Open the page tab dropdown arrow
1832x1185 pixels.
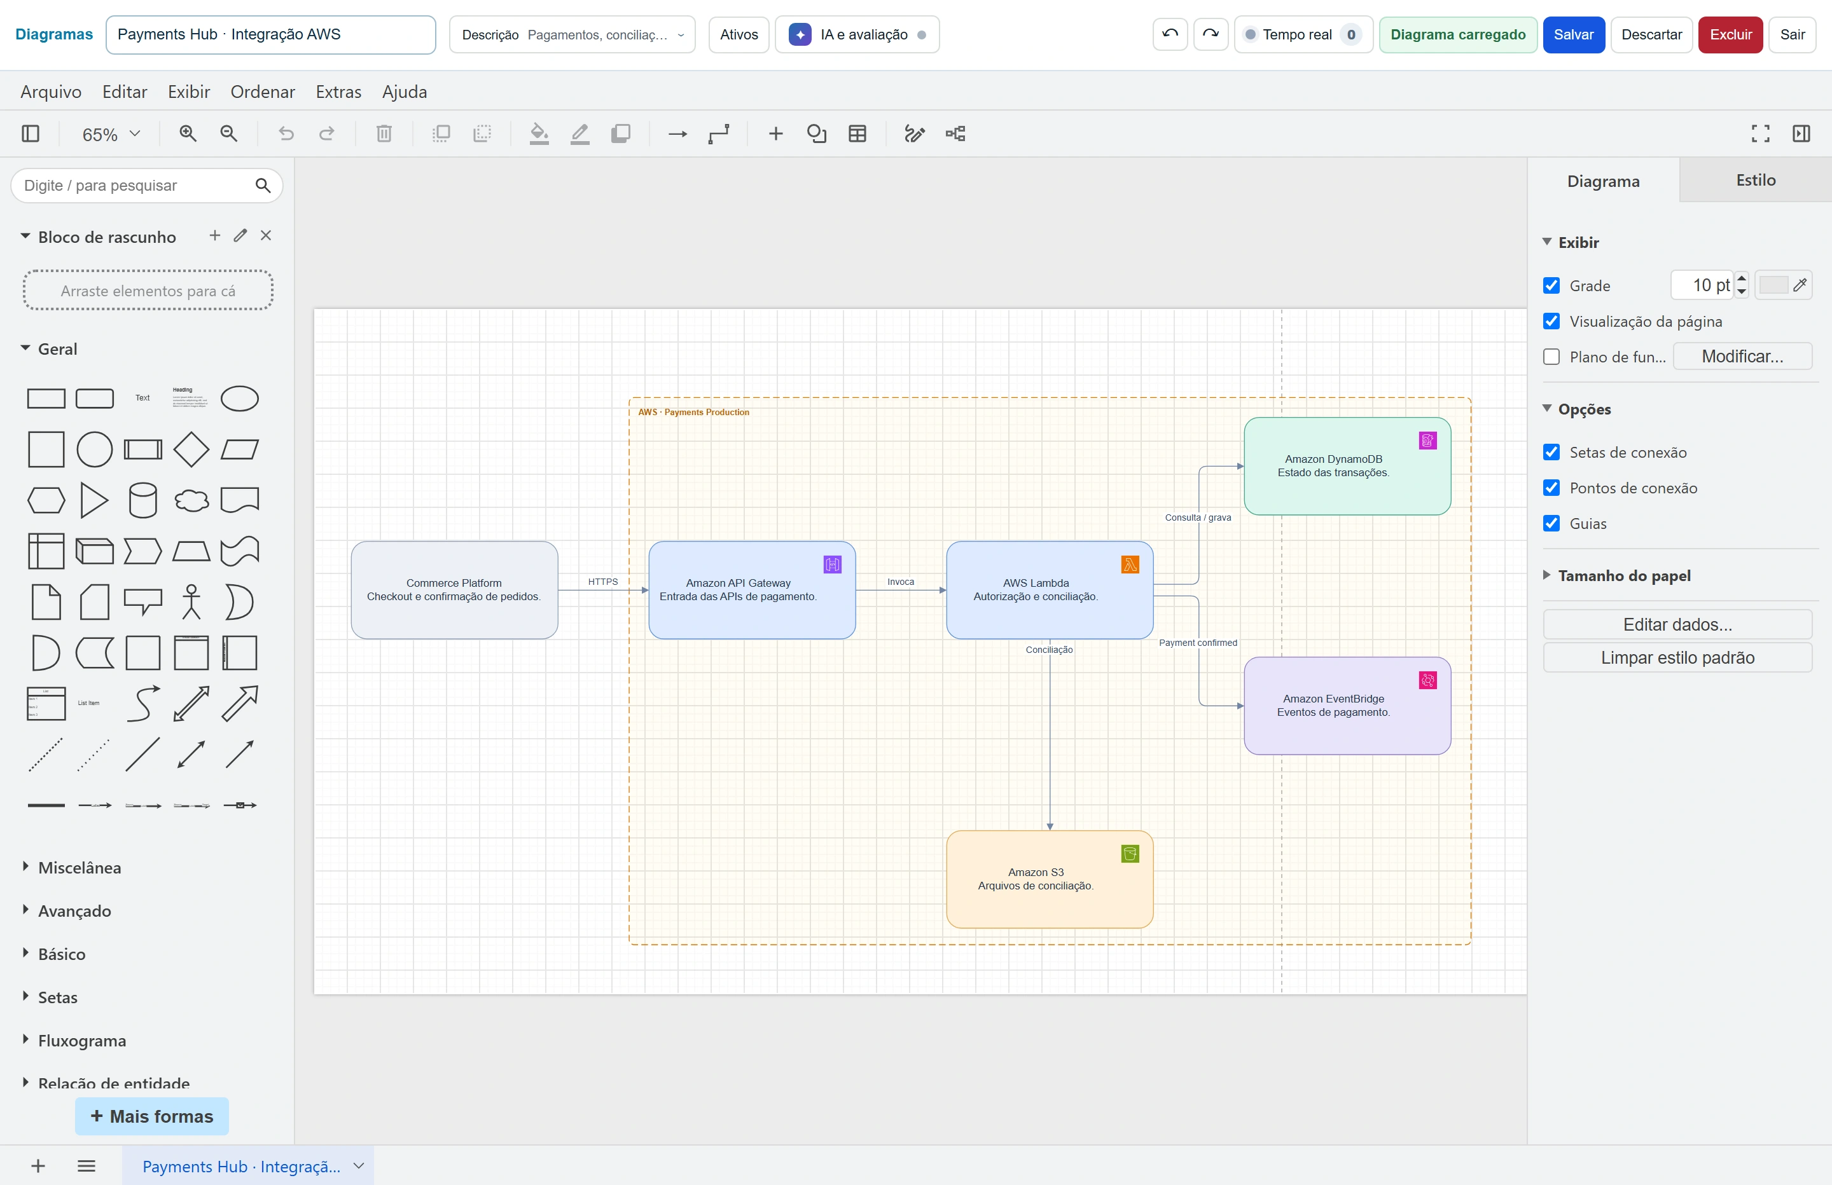click(x=359, y=1165)
